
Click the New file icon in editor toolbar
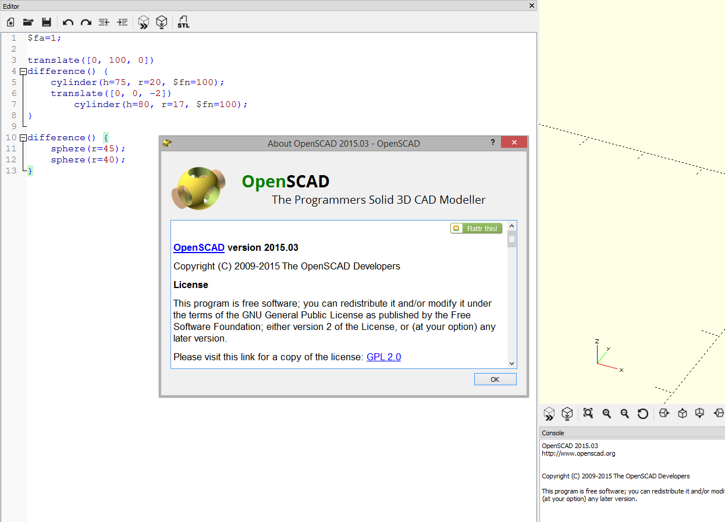click(x=10, y=22)
